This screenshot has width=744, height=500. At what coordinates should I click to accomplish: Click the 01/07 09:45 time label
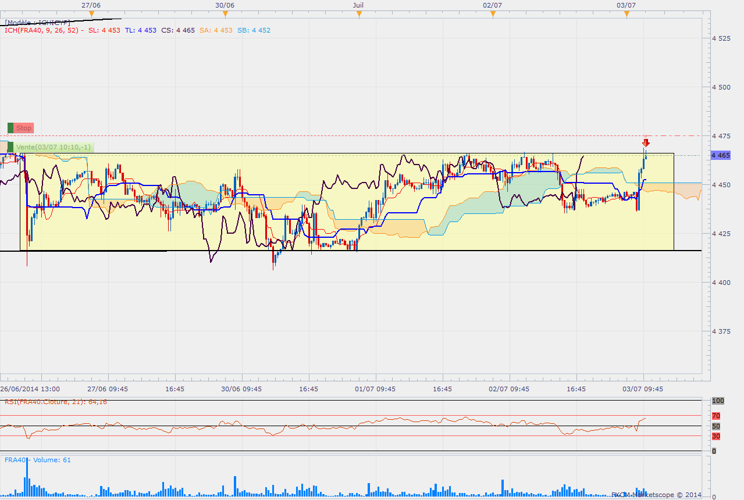(376, 389)
